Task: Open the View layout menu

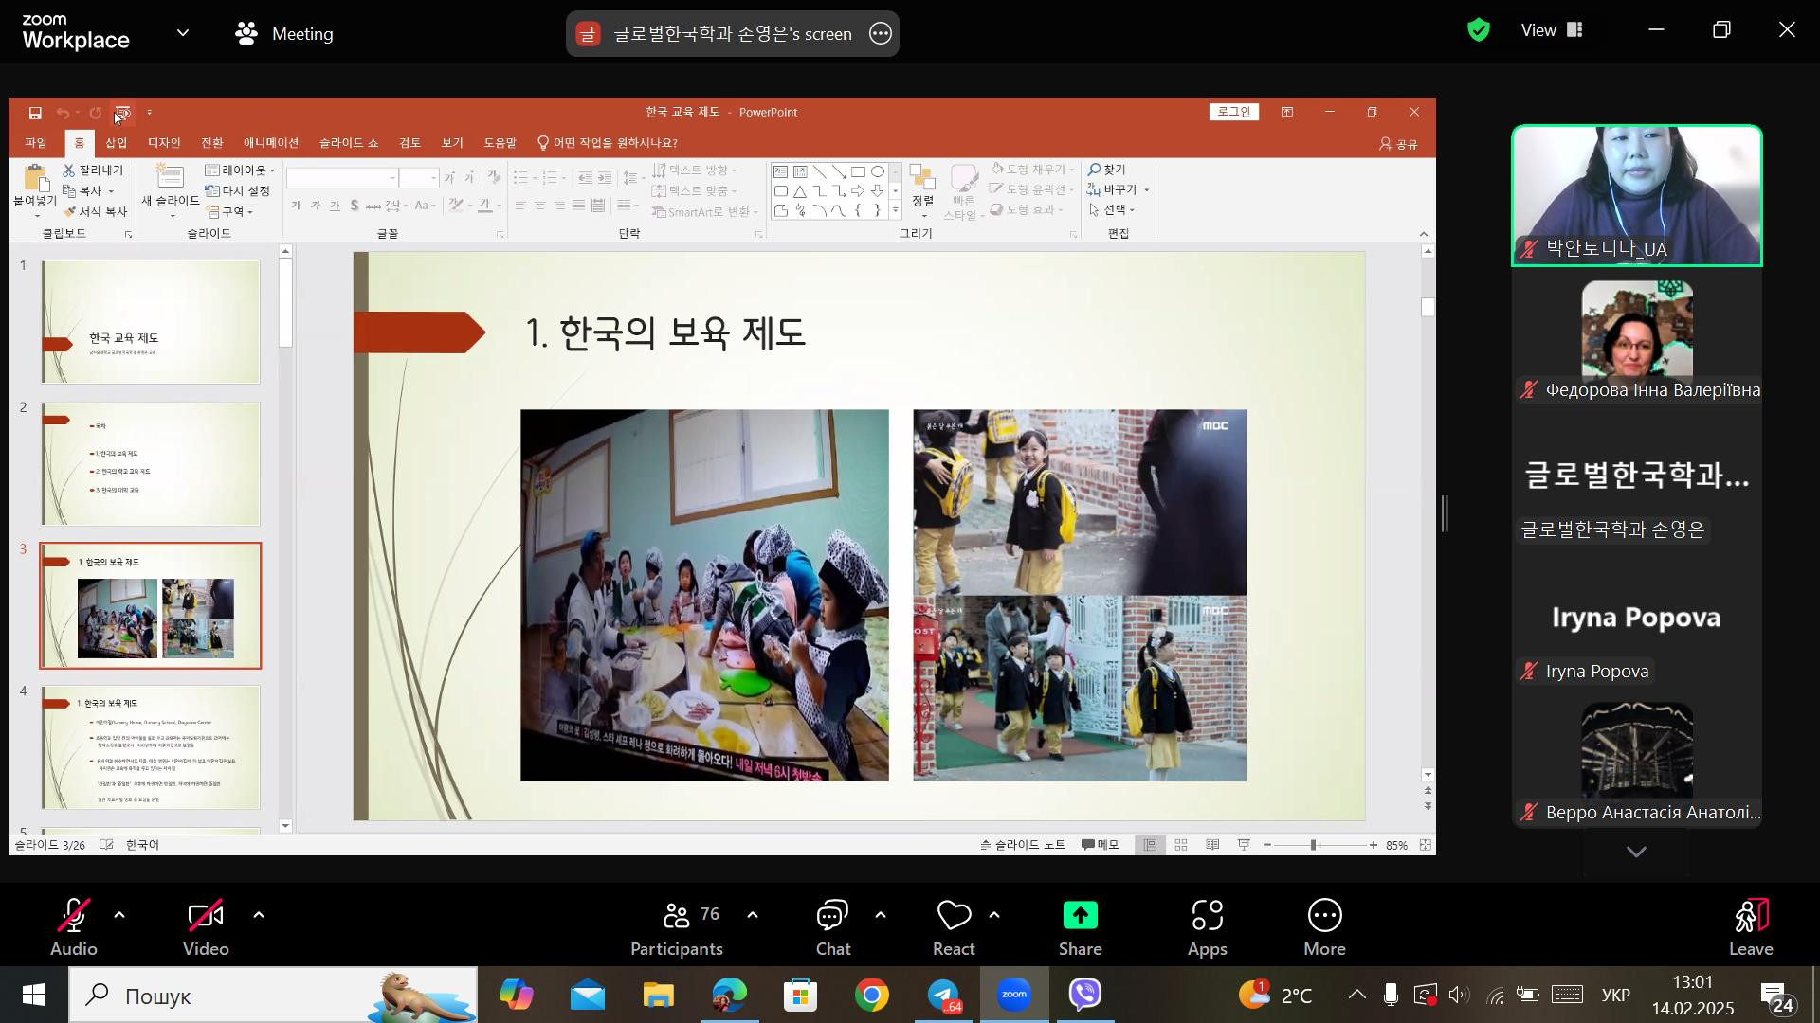Action: [x=1552, y=30]
